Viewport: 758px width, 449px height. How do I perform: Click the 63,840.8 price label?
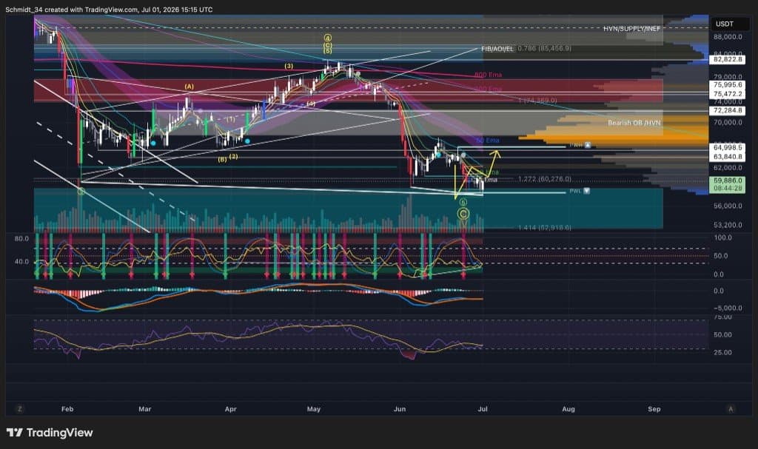tap(728, 157)
